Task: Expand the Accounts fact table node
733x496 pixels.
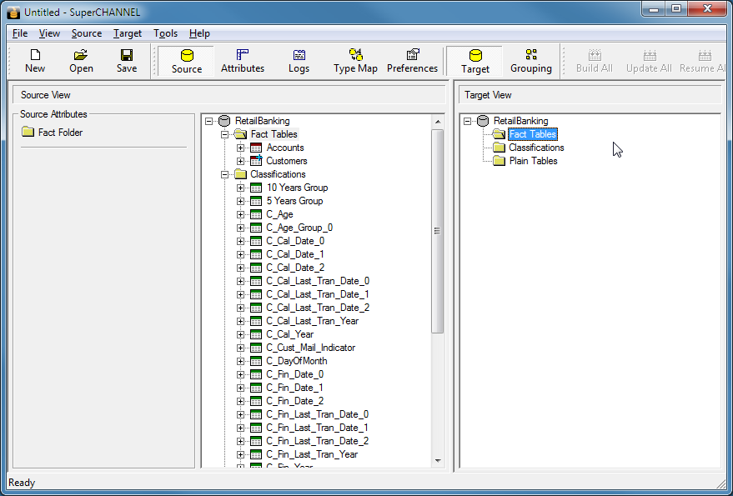Action: pos(241,148)
